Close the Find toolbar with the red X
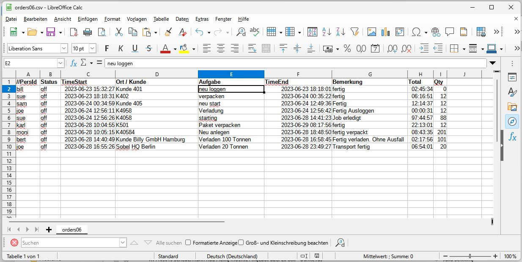522x262 pixels. [x=14, y=243]
